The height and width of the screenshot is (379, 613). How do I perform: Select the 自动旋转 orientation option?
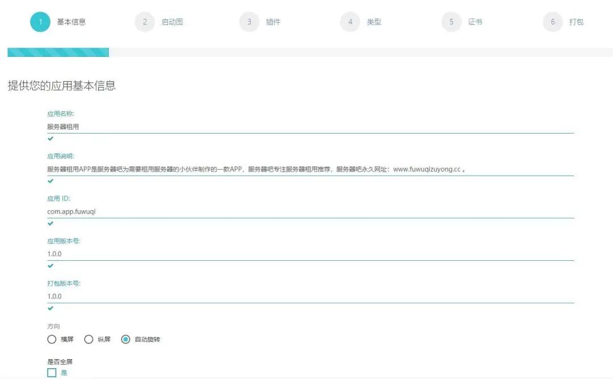coord(125,339)
